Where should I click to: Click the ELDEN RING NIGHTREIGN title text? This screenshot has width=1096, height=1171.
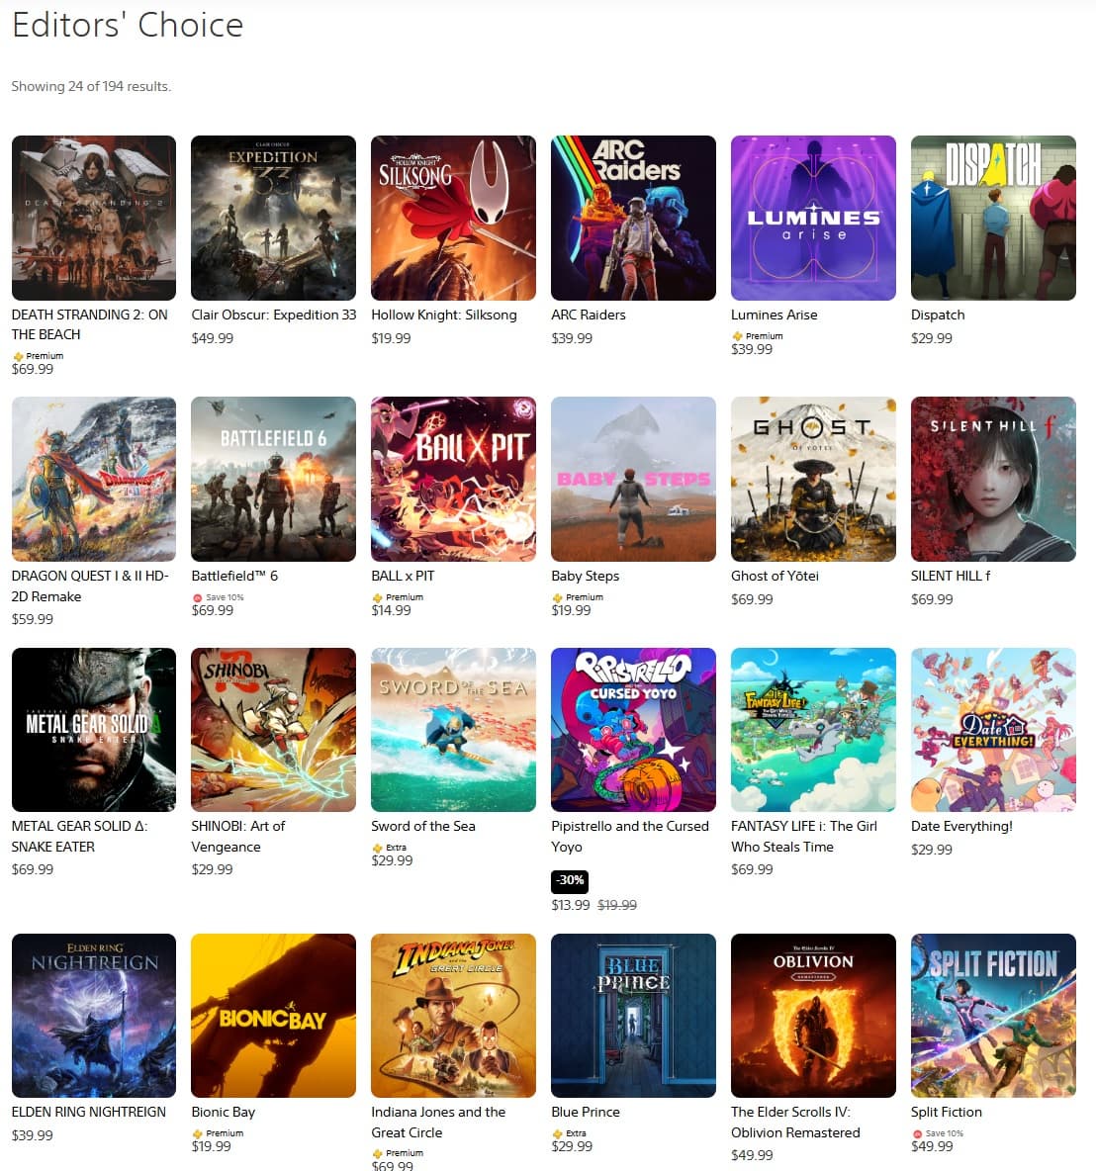click(89, 1112)
